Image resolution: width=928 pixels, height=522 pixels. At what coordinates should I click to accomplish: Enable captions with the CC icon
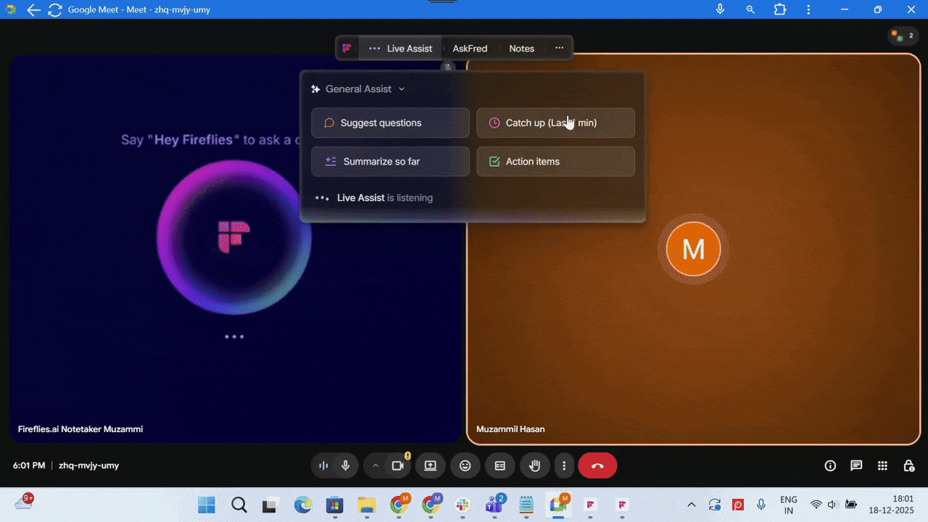point(500,465)
